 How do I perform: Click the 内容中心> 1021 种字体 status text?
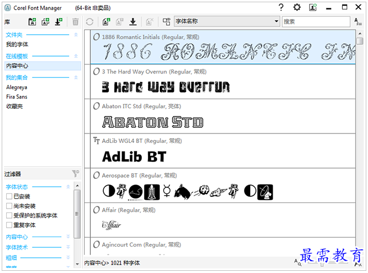pyautogui.click(x=112, y=263)
